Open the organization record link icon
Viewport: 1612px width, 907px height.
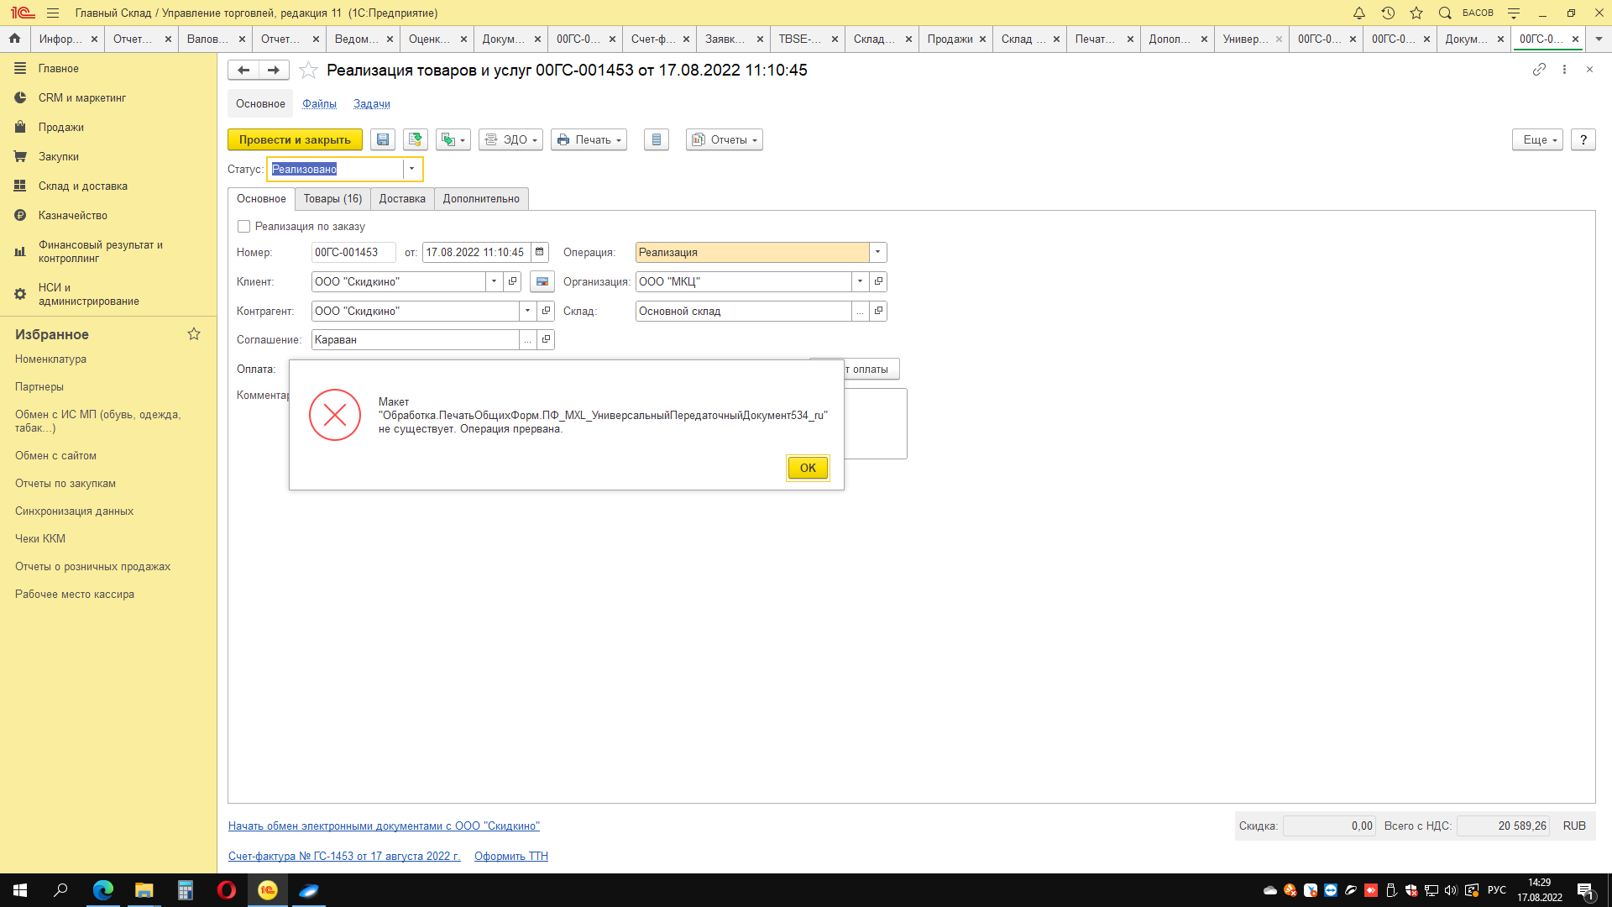click(878, 281)
